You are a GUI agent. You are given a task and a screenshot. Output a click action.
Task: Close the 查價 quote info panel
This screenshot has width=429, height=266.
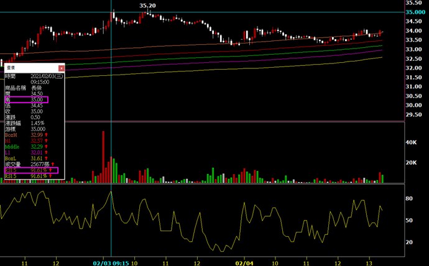(62, 68)
